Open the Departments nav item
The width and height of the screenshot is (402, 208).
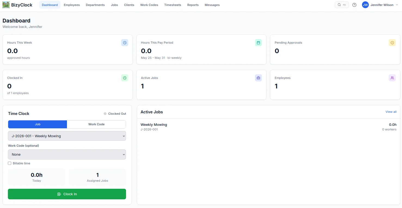(x=95, y=5)
